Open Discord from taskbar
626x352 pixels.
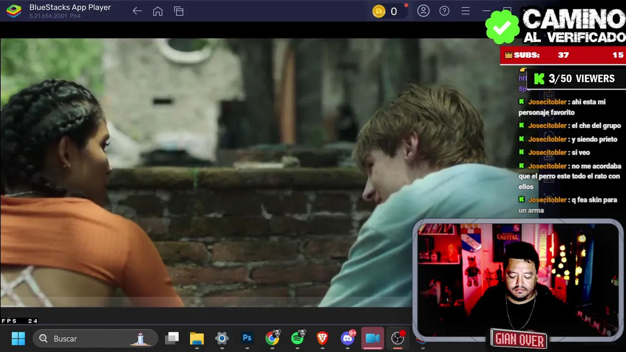pos(348,338)
